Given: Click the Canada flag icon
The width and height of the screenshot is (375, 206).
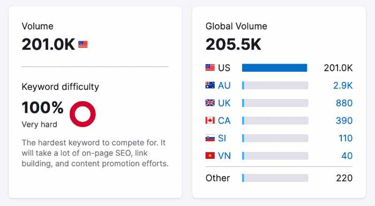Looking at the screenshot, I should tap(210, 120).
